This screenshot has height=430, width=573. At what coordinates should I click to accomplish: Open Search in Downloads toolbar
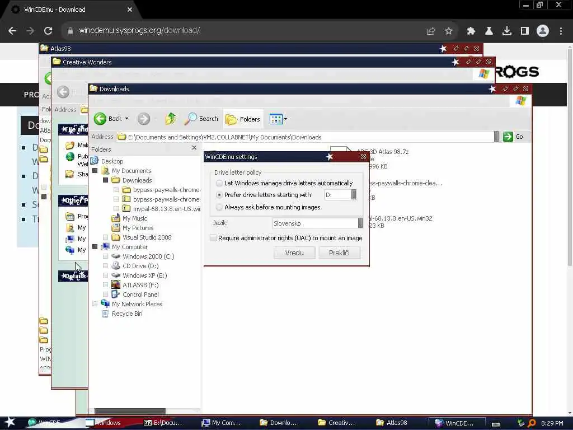coord(201,119)
